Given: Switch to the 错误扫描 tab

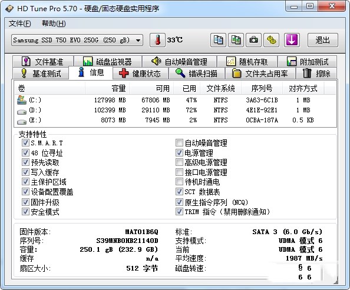Looking at the screenshot, I should [197, 73].
